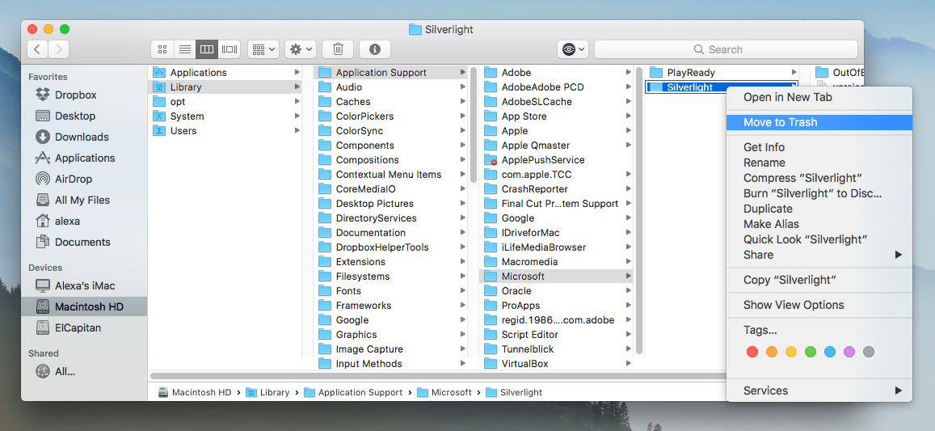
Task: Choose Move to Trash
Action: point(819,122)
